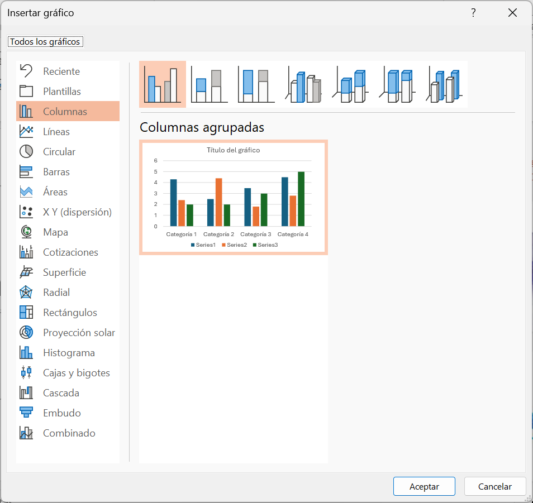Select Barras in the chart list
This screenshot has height=503, width=533.
coord(56,172)
